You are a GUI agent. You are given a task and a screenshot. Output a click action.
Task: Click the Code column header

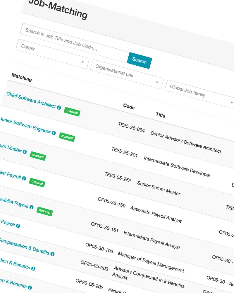(x=129, y=106)
